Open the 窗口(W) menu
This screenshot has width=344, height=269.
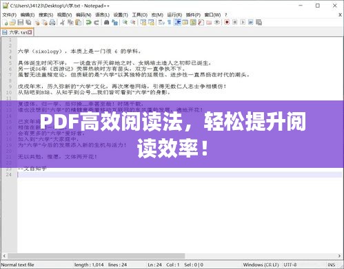(x=212, y=15)
